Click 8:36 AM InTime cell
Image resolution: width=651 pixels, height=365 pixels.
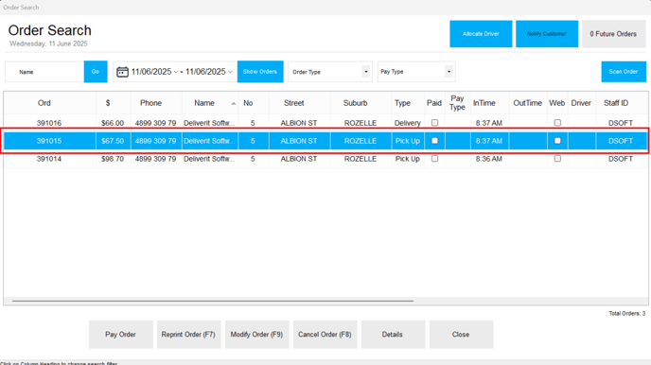click(489, 159)
